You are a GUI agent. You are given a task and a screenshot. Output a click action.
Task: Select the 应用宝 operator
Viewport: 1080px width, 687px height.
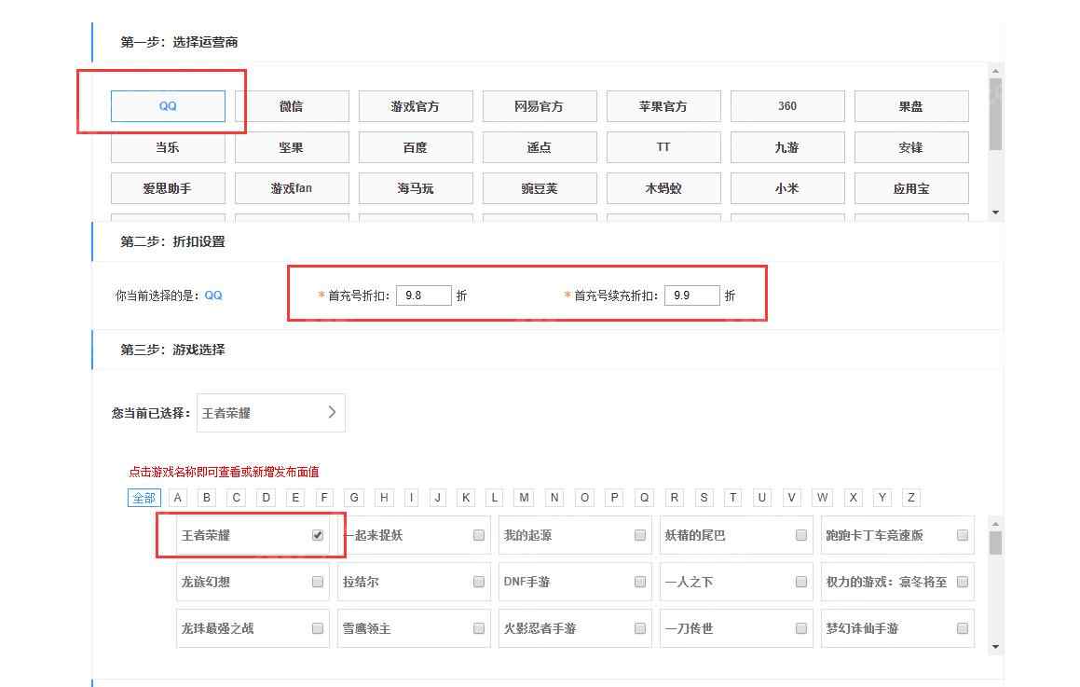[912, 188]
